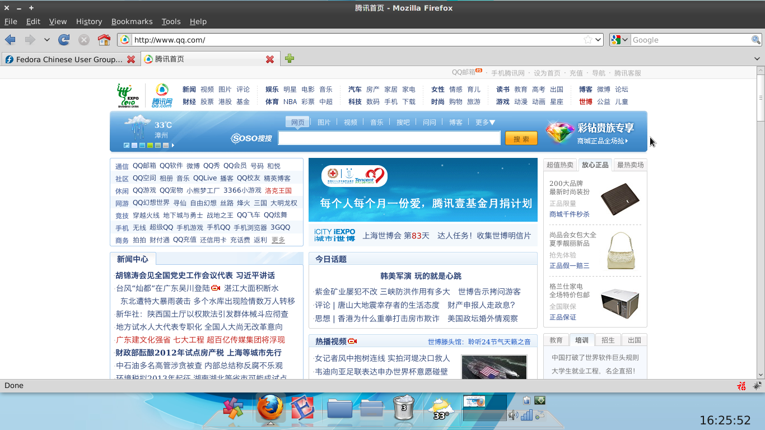Viewport: 765px width, 430px height.
Task: Close the Fedora Chinese User Group tab
Action: [x=131, y=59]
